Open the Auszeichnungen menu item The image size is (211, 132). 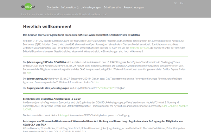(134, 7)
